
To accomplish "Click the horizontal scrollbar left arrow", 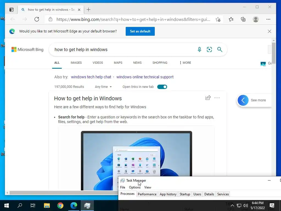I will click(x=7, y=193).
